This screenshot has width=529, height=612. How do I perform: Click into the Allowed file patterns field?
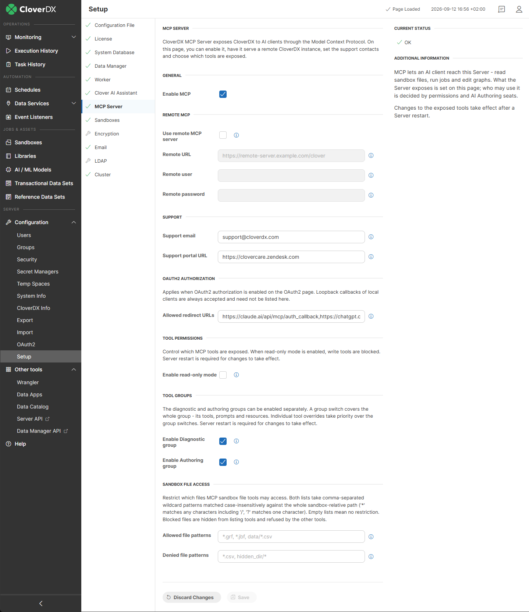coord(291,537)
